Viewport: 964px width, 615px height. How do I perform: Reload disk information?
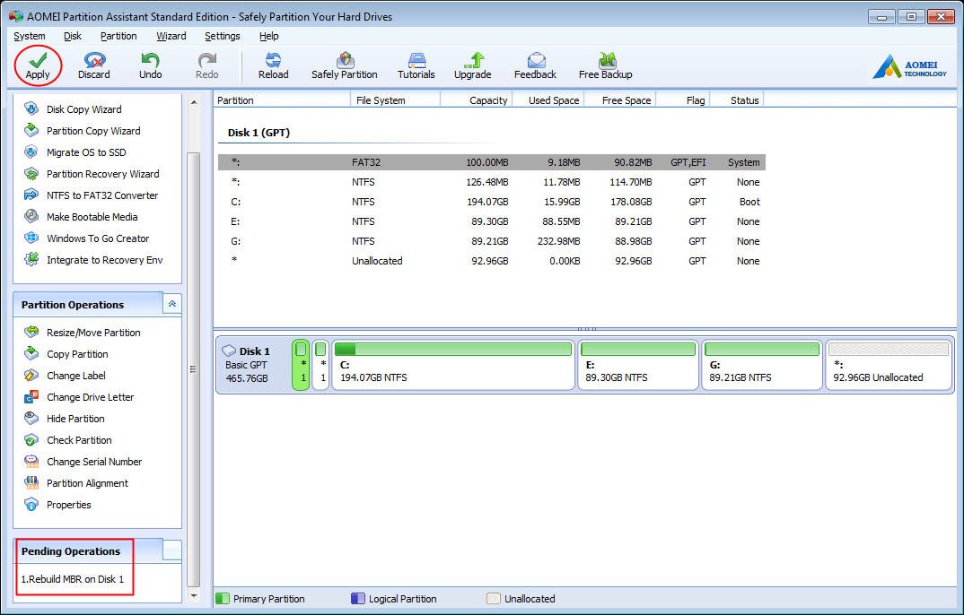[273, 65]
